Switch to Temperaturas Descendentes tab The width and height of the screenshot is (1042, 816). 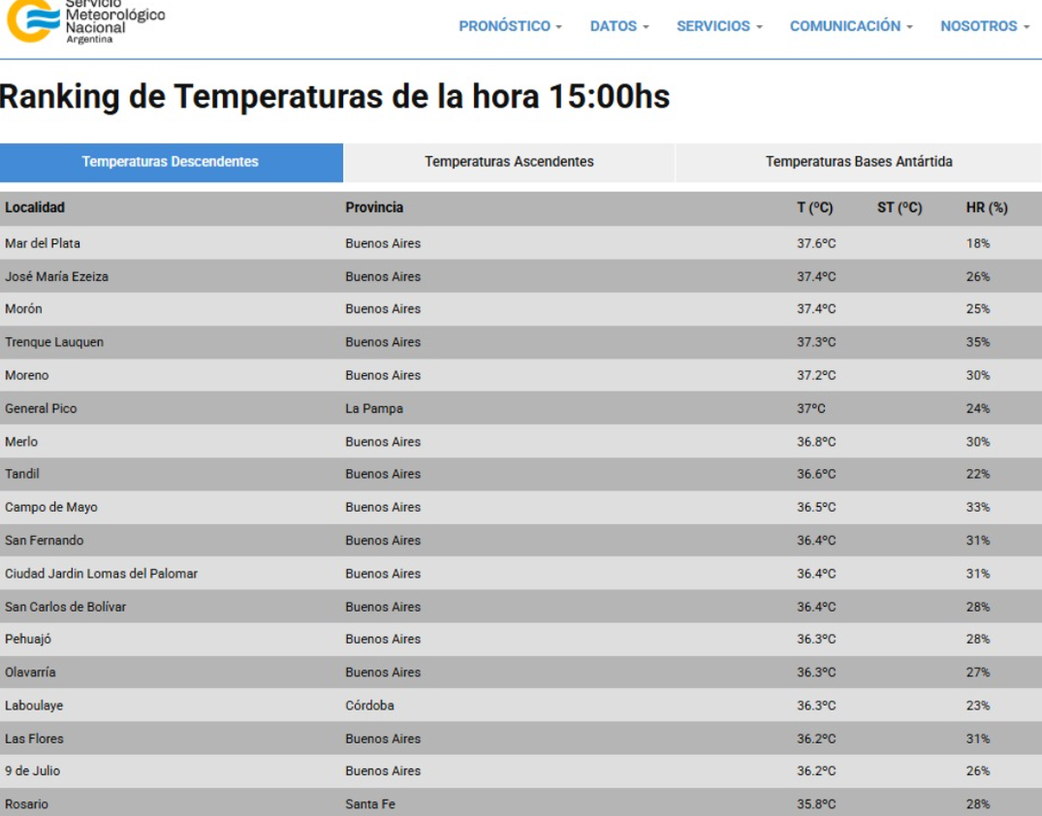(x=170, y=161)
